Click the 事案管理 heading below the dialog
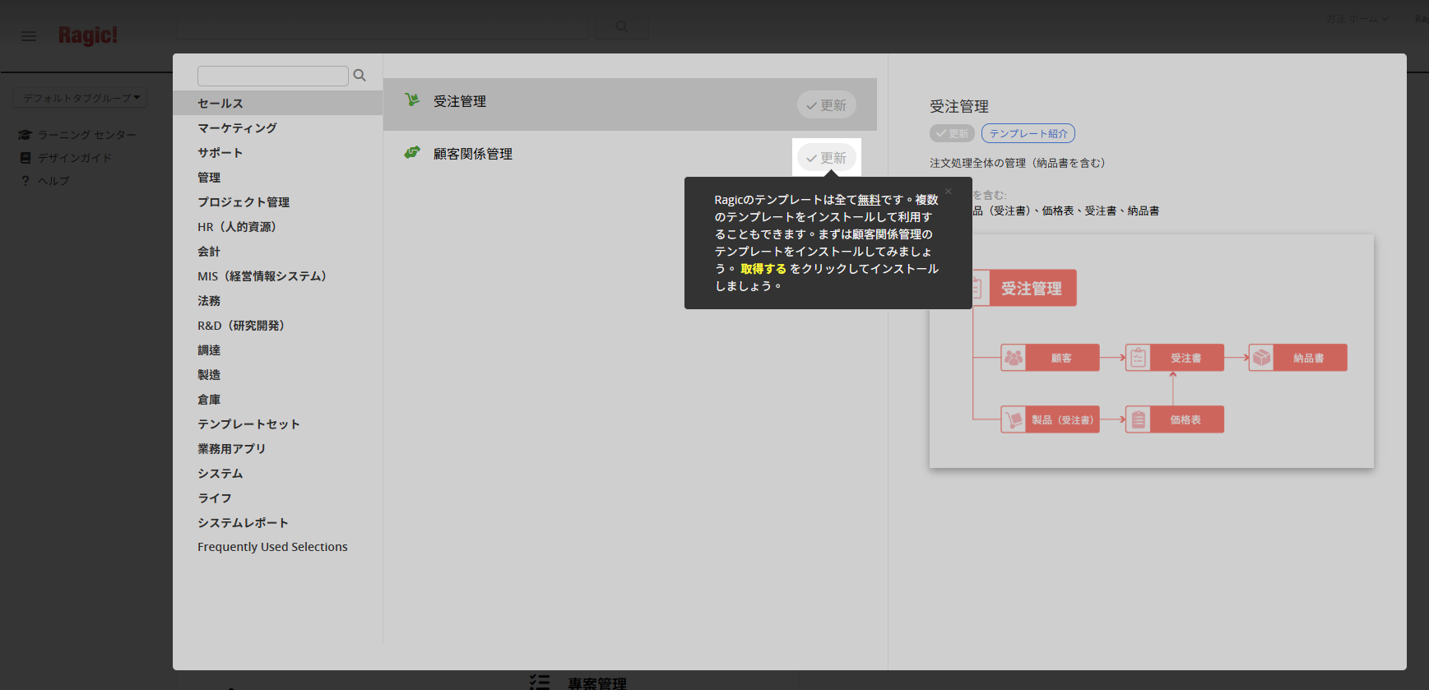Viewport: 1429px width, 690px height. (x=597, y=683)
